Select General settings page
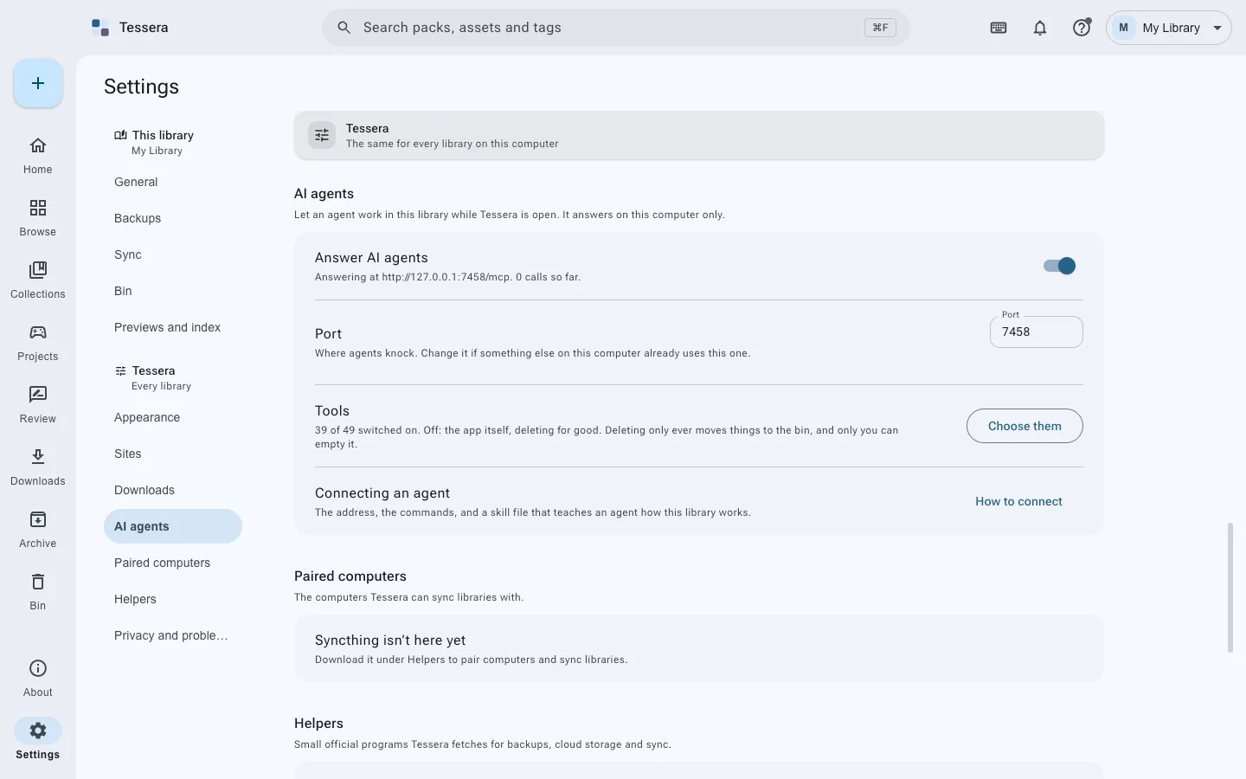Image resolution: width=1246 pixels, height=779 pixels. click(x=173, y=182)
